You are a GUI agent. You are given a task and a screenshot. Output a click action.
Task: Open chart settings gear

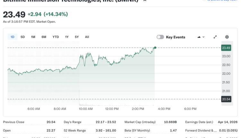(x=227, y=37)
